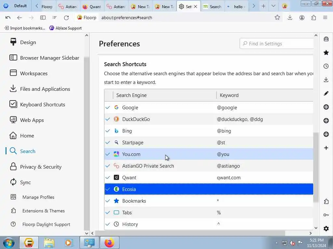This screenshot has height=249, width=333.
Task: Open history clock in the right sidebar
Action: [326, 66]
